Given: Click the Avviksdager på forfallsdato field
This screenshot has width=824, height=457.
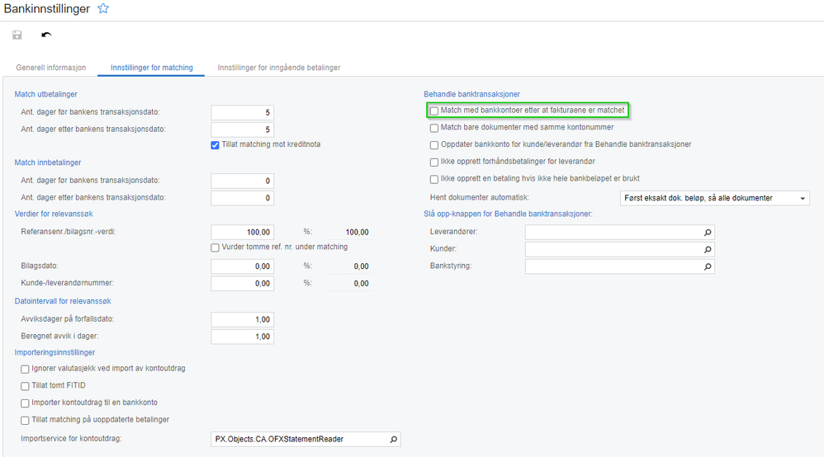Looking at the screenshot, I should tap(242, 319).
